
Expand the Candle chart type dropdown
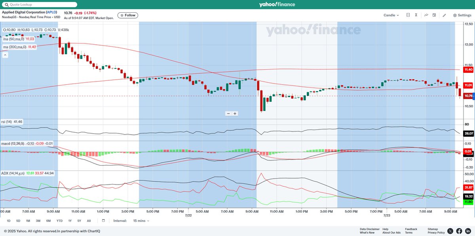pyautogui.click(x=391, y=15)
